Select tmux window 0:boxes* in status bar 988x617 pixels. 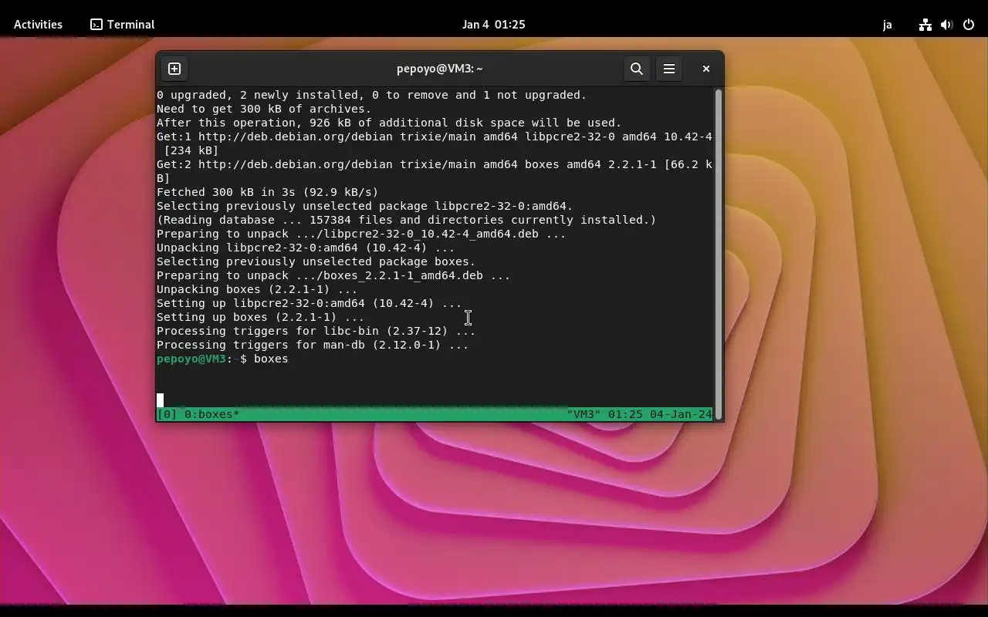coord(212,415)
